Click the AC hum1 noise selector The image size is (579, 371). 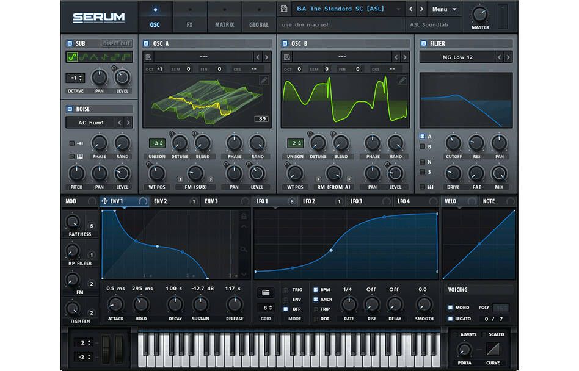point(90,123)
